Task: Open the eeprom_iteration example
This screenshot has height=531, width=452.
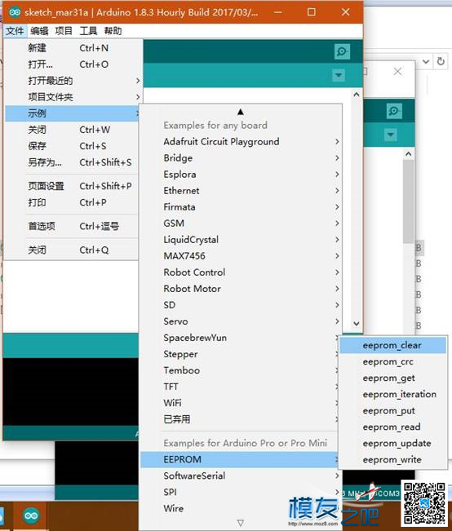Action: tap(393, 395)
